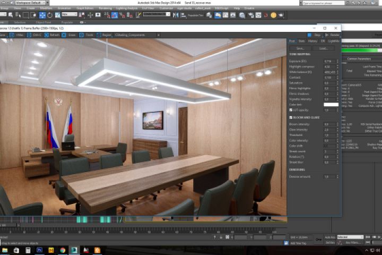Image resolution: width=382 pixels, height=255 pixels.
Task: Click the Glare intensity value field
Action: point(329,130)
